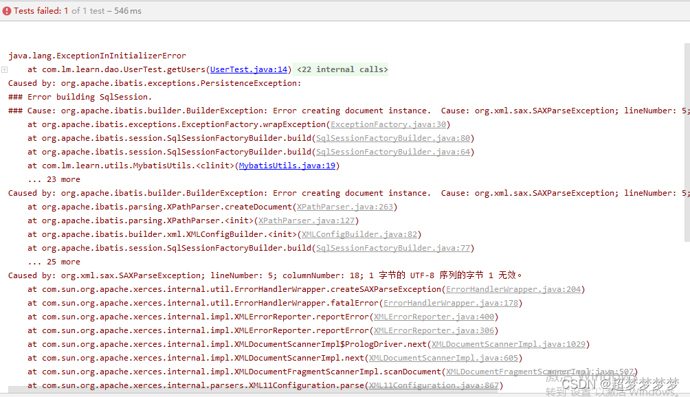
Task: Open the XMLDocumentScannerImpl.java:1029 link
Action: (x=509, y=344)
